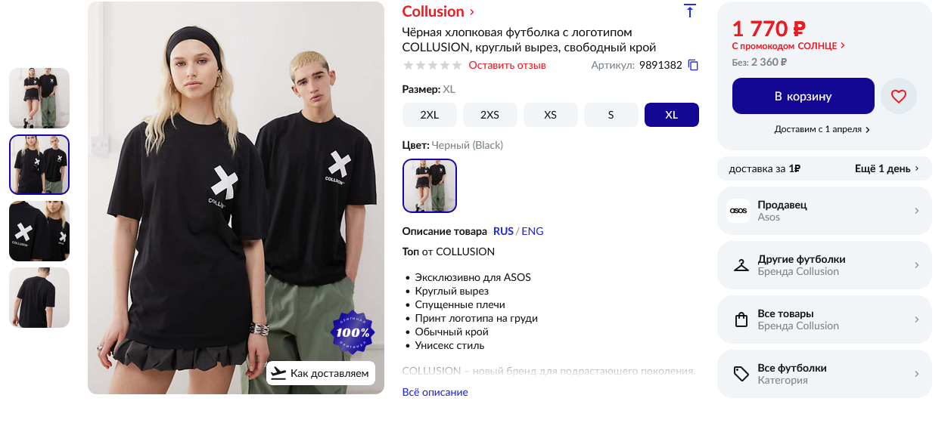
Task: Open full description via 'Всё описание'
Action: pyautogui.click(x=435, y=392)
